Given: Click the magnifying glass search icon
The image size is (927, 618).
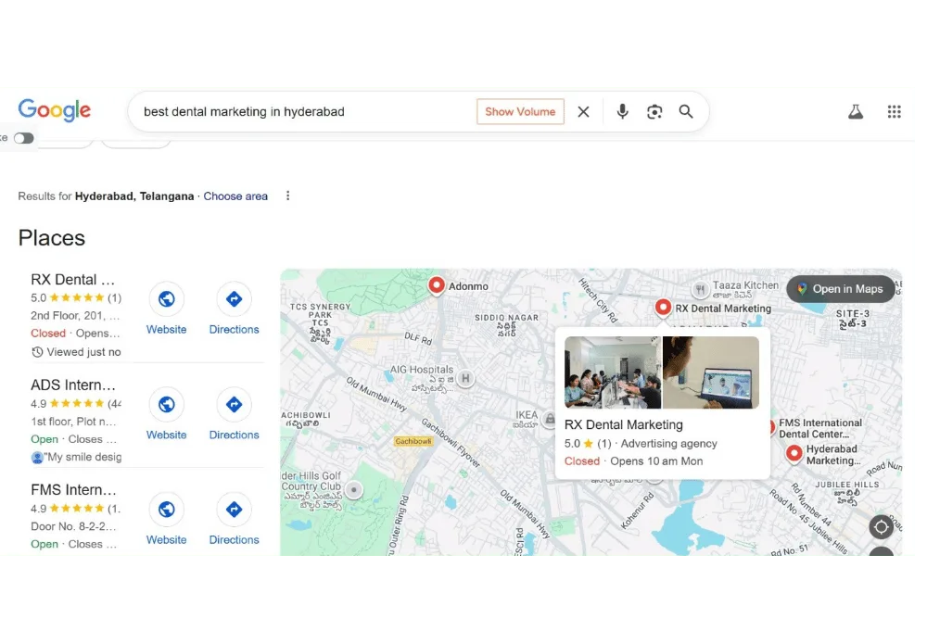Looking at the screenshot, I should tap(686, 112).
